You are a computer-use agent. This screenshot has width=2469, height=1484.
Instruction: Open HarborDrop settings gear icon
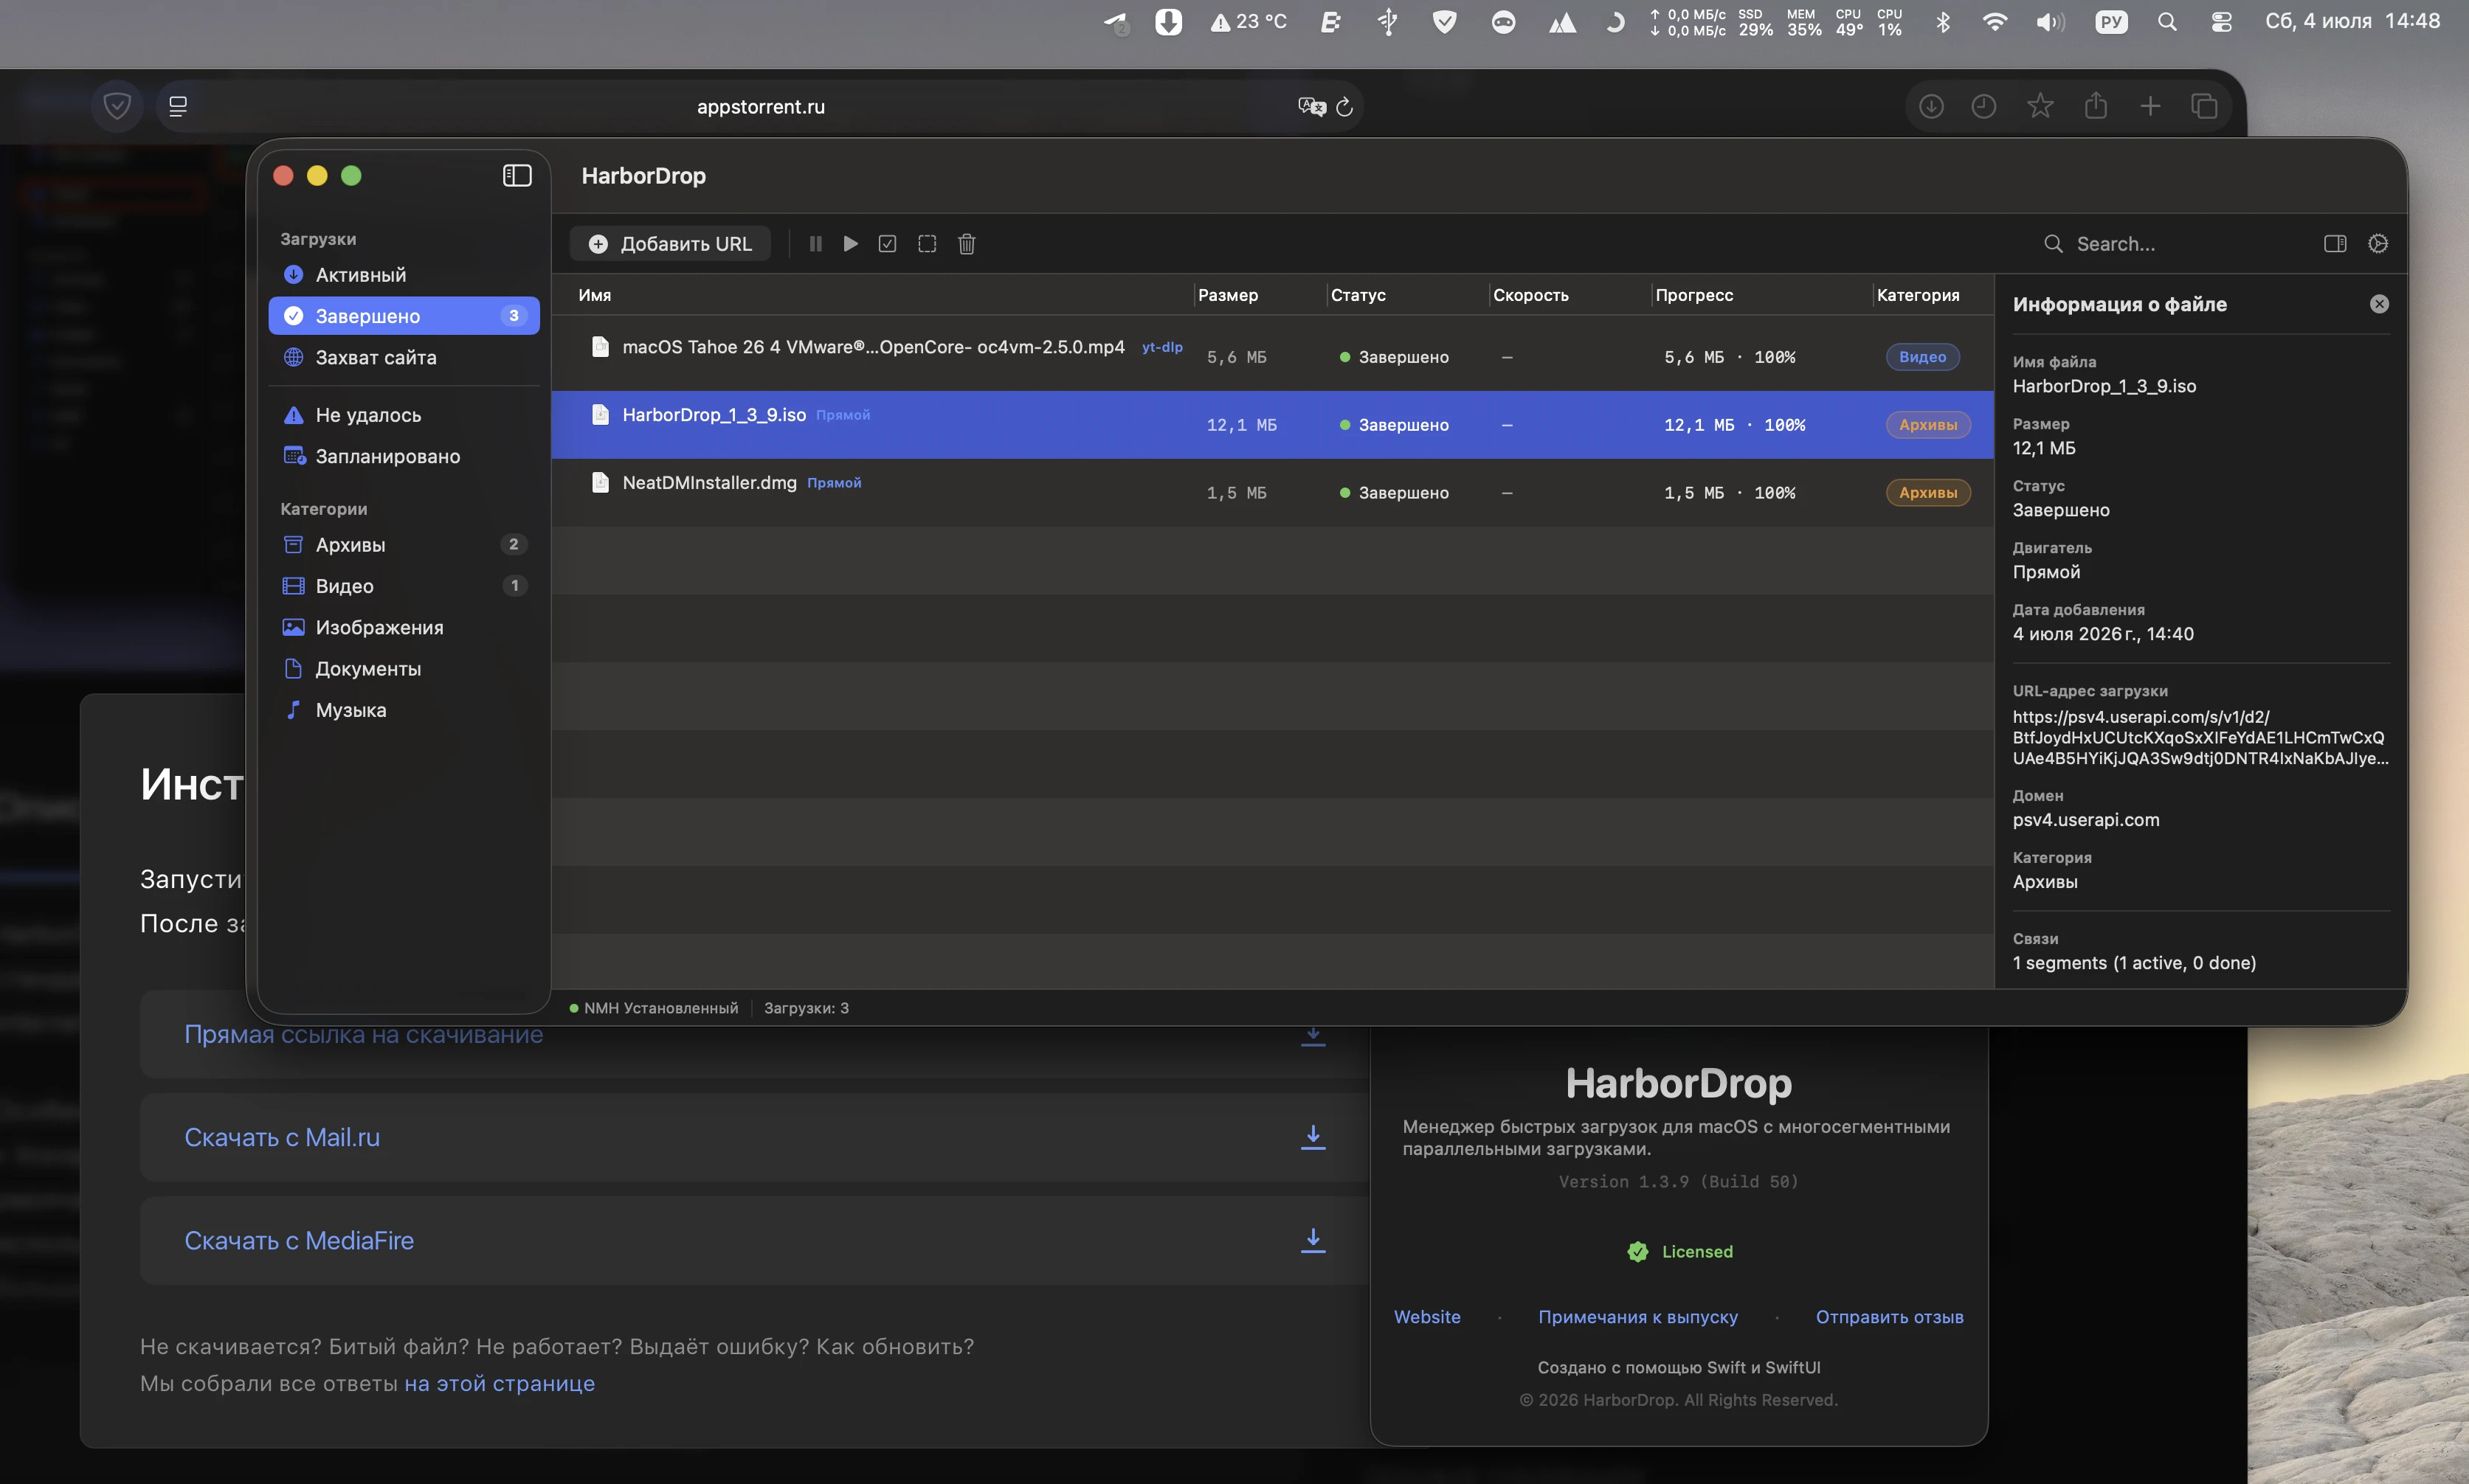[x=2378, y=244]
